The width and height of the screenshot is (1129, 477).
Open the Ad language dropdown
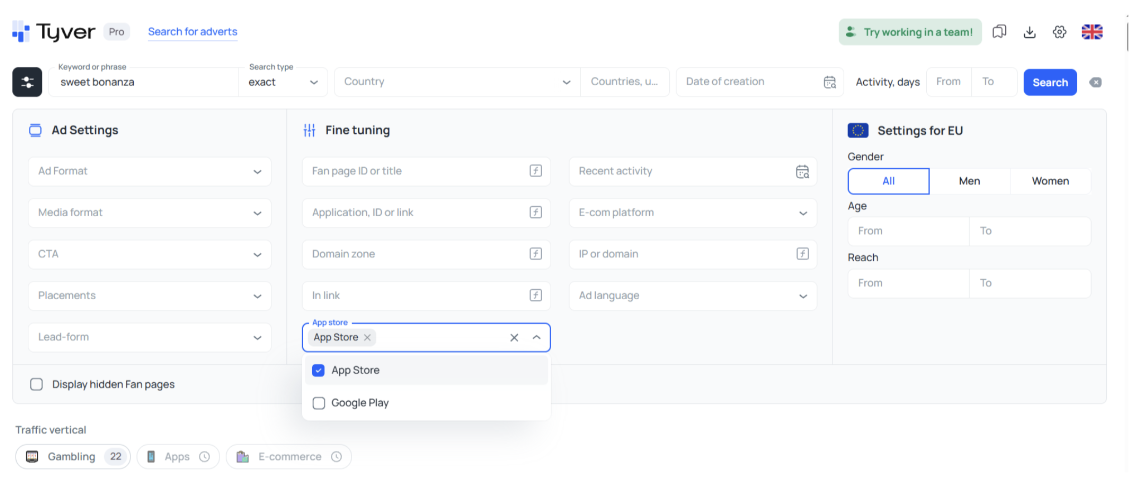[x=693, y=296]
